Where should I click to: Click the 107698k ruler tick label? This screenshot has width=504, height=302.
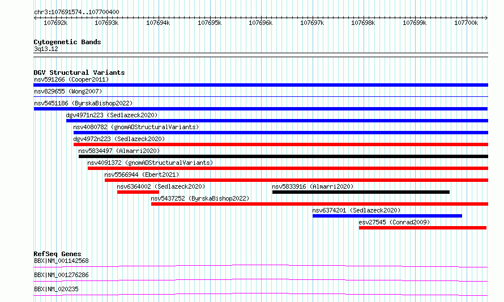point(363,23)
